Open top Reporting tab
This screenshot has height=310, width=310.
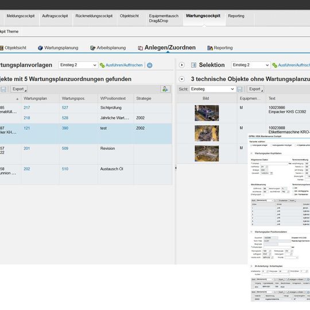236,16
